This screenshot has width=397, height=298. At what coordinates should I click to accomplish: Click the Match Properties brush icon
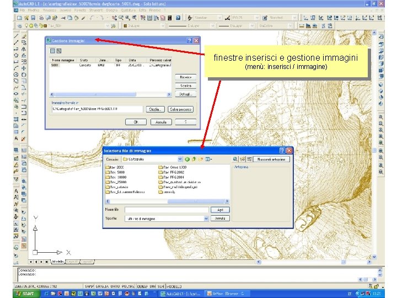83,18
